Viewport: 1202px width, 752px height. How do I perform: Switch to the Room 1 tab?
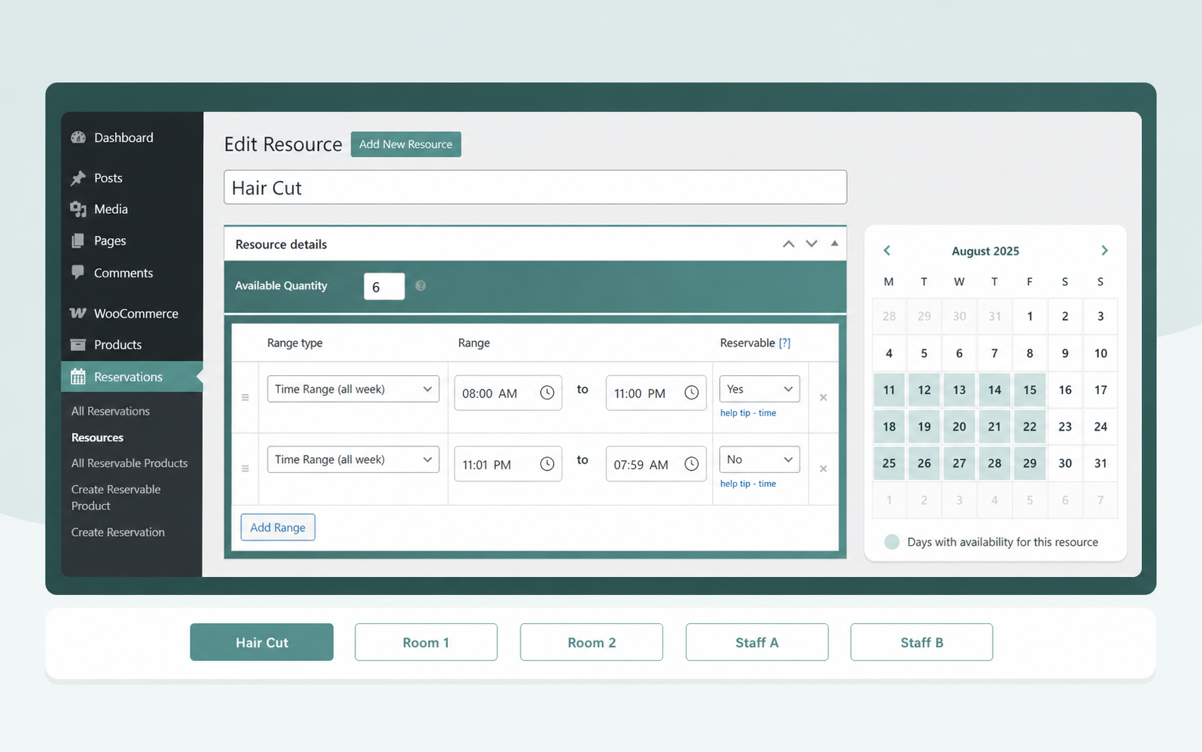coord(426,642)
